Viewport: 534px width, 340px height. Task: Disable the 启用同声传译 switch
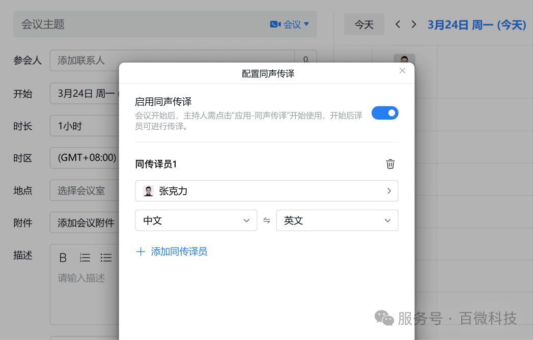(x=385, y=112)
